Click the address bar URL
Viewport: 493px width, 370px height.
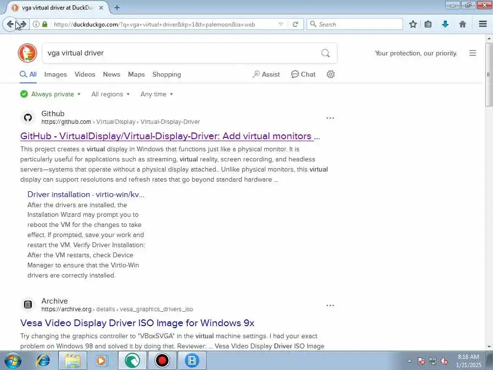coord(154,24)
